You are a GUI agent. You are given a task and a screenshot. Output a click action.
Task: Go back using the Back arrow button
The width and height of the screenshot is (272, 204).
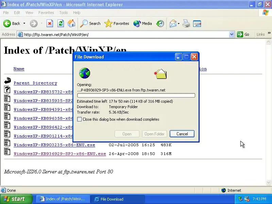12,23
